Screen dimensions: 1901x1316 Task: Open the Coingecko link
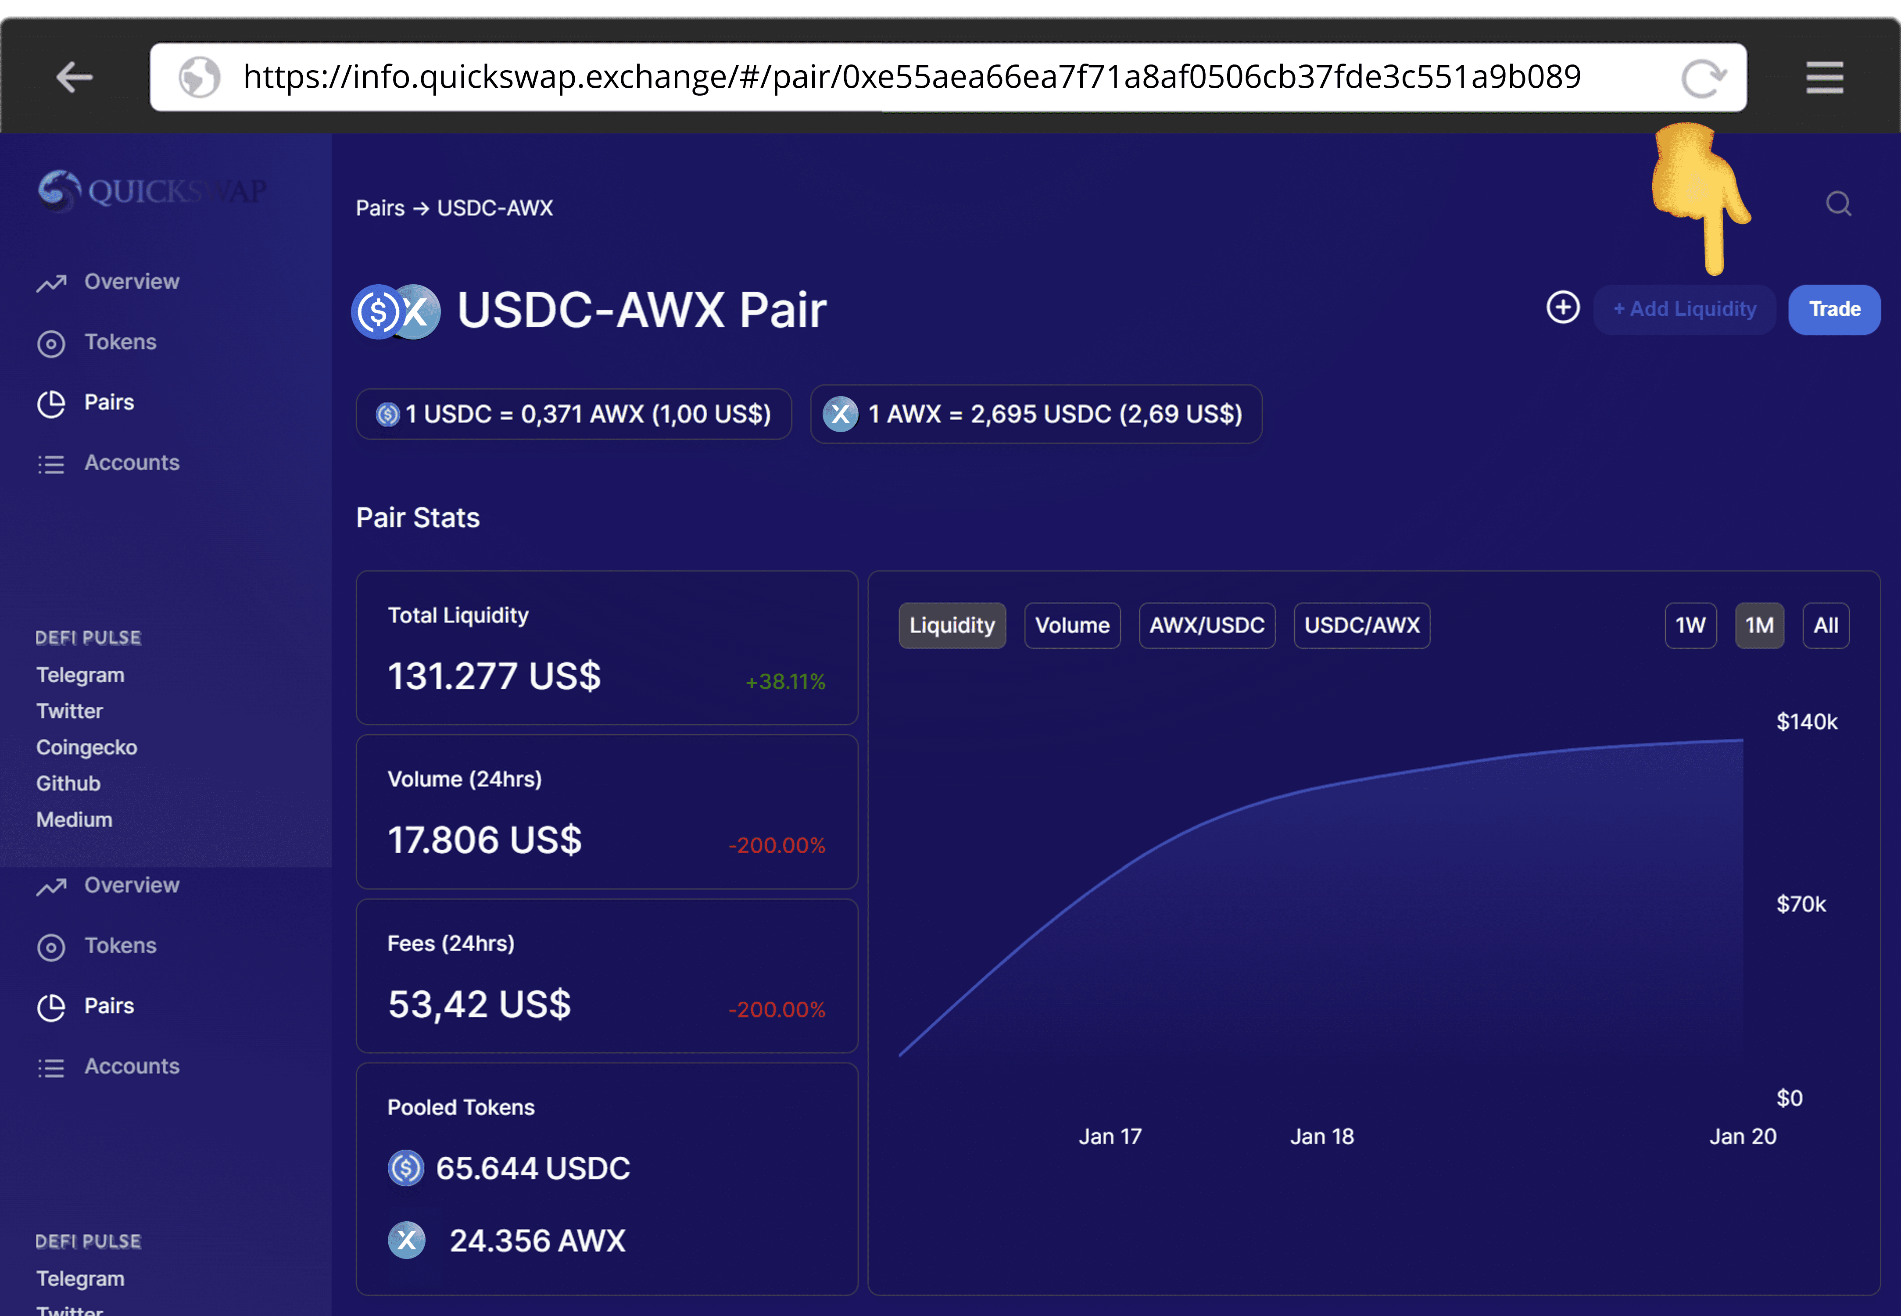click(x=86, y=747)
